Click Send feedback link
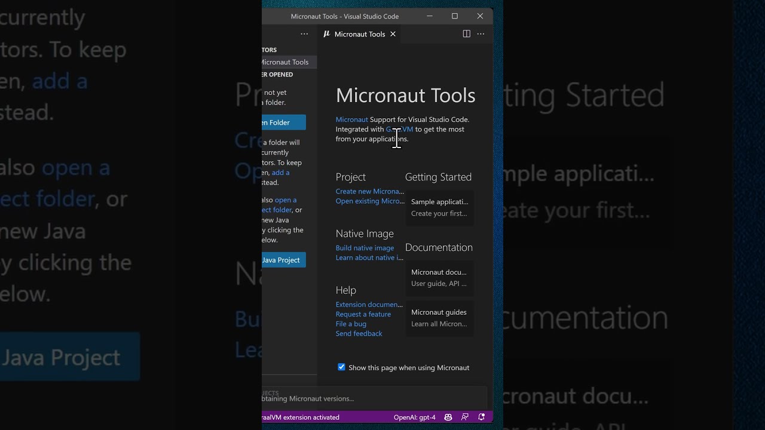 click(359, 333)
